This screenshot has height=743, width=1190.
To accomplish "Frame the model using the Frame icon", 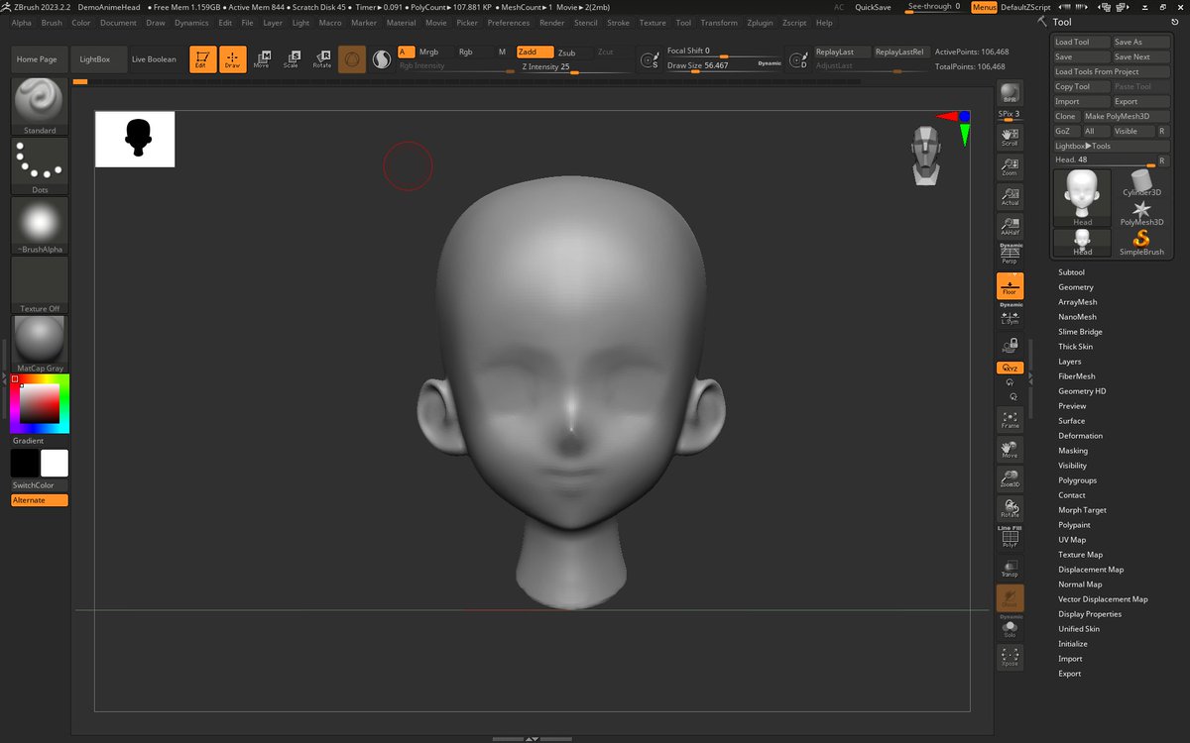I will [x=1010, y=420].
